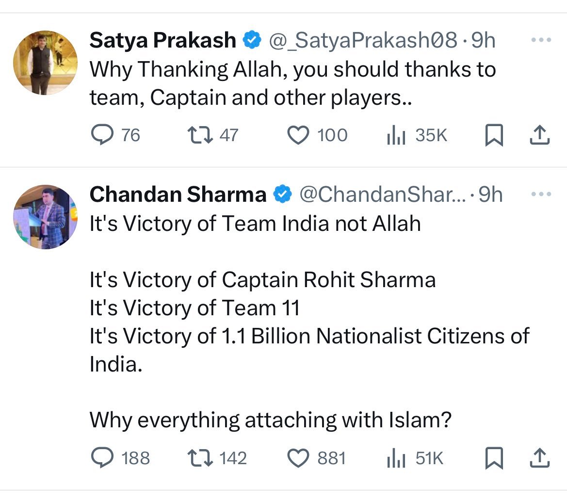Click the Satya Prakash display name
This screenshot has width=567, height=502.
coord(162,40)
